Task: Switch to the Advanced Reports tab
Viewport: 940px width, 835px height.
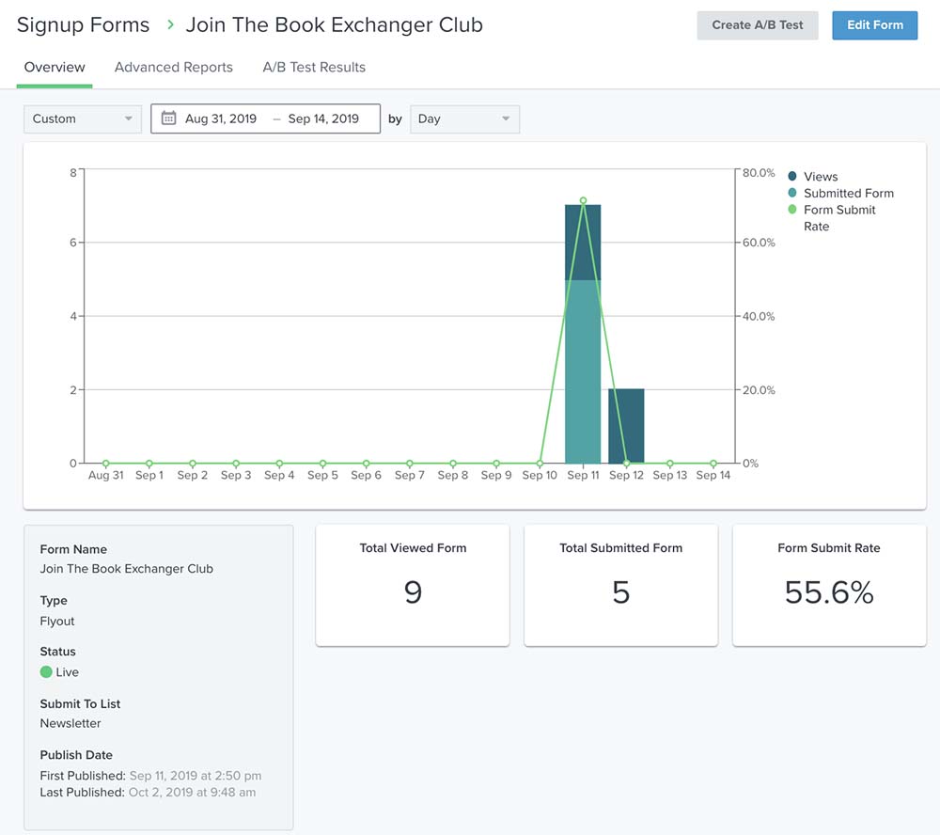Action: 173,67
